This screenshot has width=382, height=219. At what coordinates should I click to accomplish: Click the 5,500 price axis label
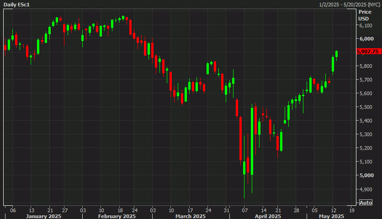[x=366, y=107]
